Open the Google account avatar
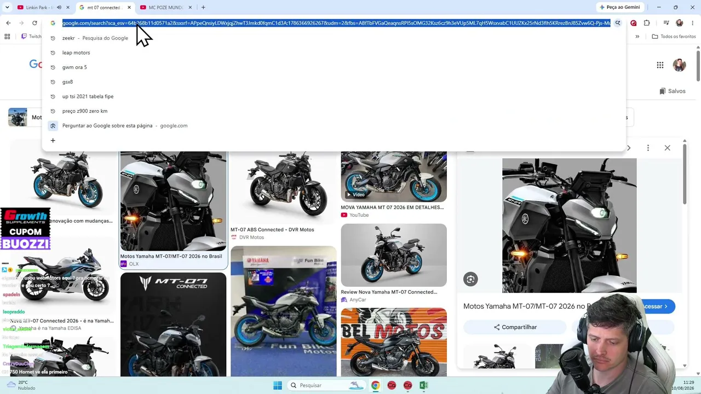Viewport: 701px width, 394px height. (679, 65)
